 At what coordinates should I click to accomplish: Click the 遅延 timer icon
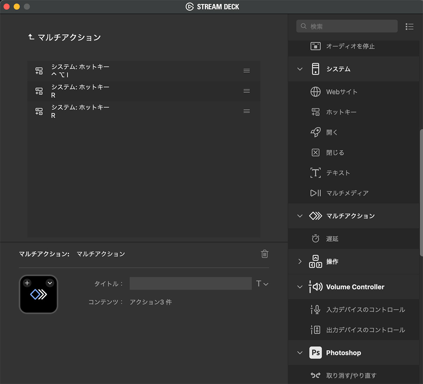[x=315, y=239]
